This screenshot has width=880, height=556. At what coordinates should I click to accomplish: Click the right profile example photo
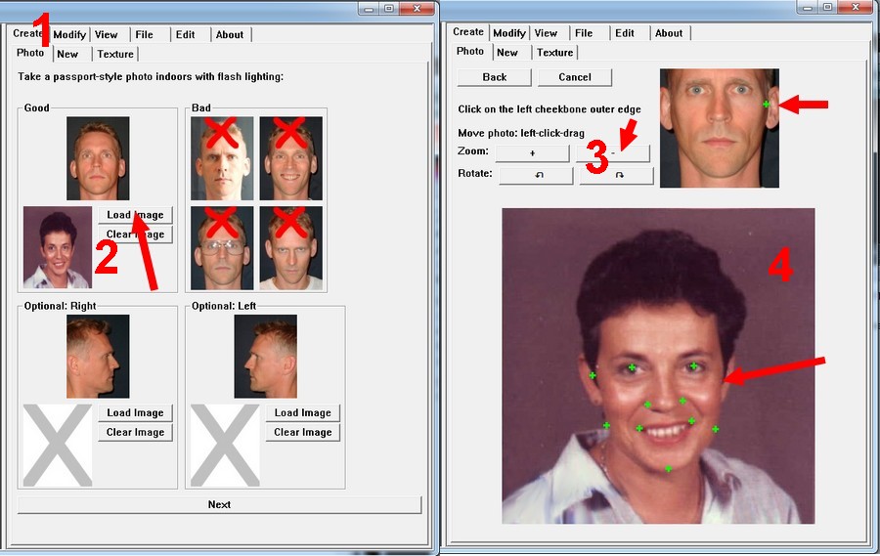pyautogui.click(x=98, y=357)
